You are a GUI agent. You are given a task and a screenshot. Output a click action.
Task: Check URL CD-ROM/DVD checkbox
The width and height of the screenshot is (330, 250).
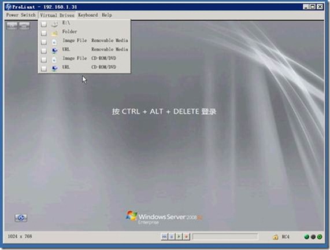(x=44, y=69)
